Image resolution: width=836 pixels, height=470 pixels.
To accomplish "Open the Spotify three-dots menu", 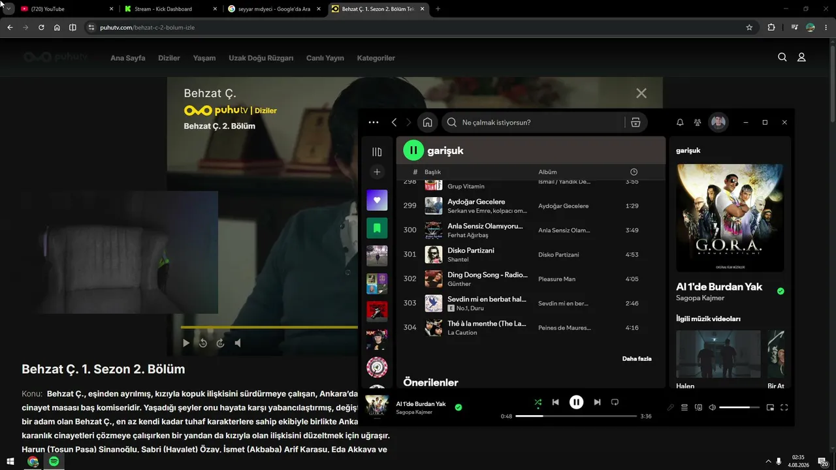I will coord(374,122).
